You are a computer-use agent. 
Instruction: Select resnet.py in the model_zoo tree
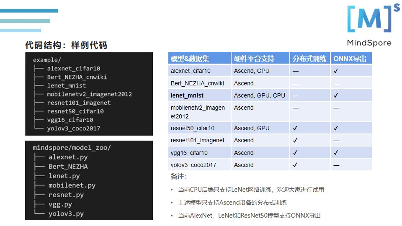(66, 195)
